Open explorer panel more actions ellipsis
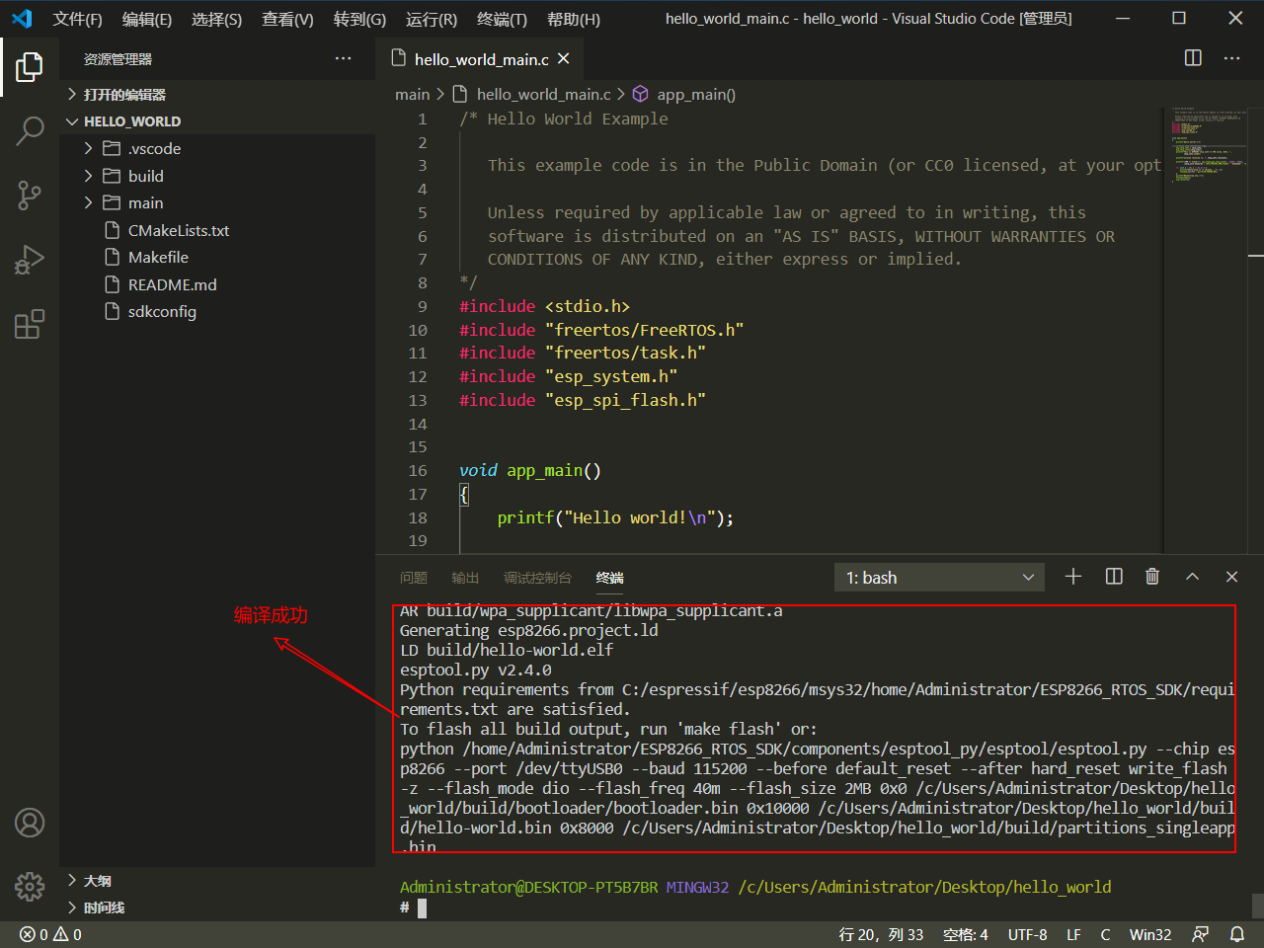Viewport: 1264px width, 948px height. coord(343,58)
